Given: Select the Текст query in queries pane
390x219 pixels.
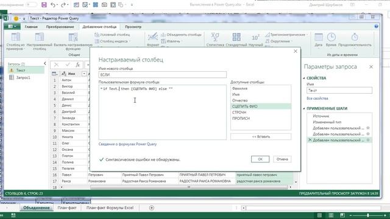Looking at the screenshot, I should pyautogui.click(x=26, y=71).
